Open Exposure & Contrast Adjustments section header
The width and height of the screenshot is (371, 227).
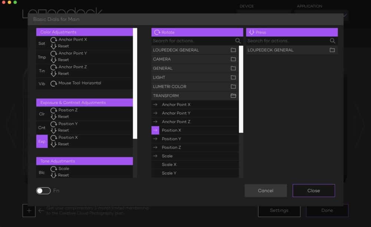(85, 102)
